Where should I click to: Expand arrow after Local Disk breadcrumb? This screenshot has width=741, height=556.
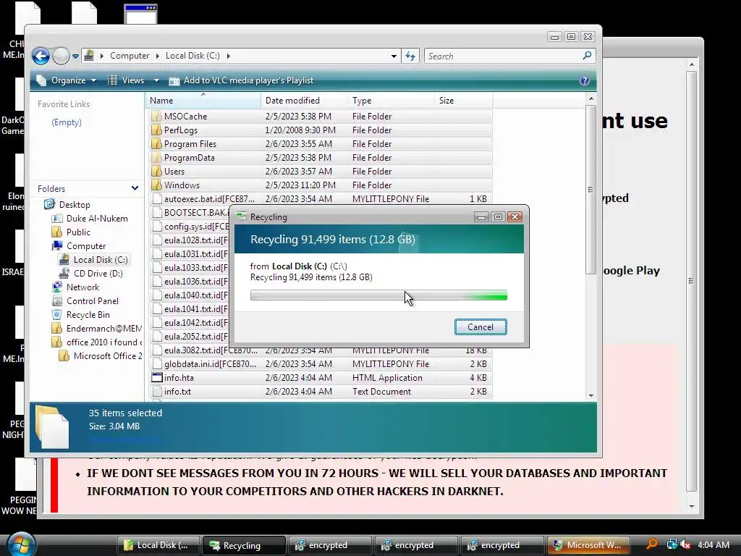tap(228, 56)
